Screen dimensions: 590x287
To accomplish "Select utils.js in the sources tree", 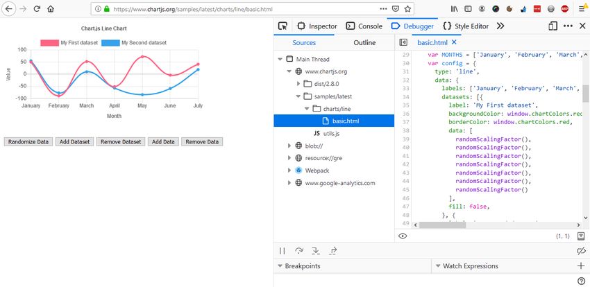I will point(330,133).
